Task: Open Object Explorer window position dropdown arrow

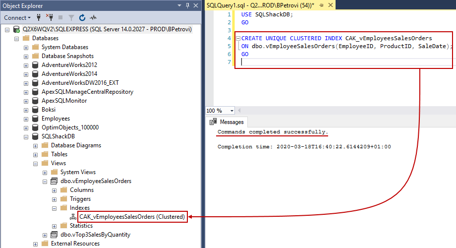Action: pos(179,5)
